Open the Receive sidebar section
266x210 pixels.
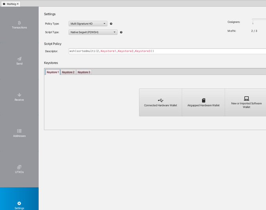[19, 97]
